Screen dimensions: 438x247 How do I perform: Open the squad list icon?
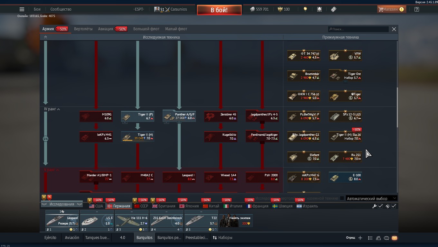coord(370,238)
